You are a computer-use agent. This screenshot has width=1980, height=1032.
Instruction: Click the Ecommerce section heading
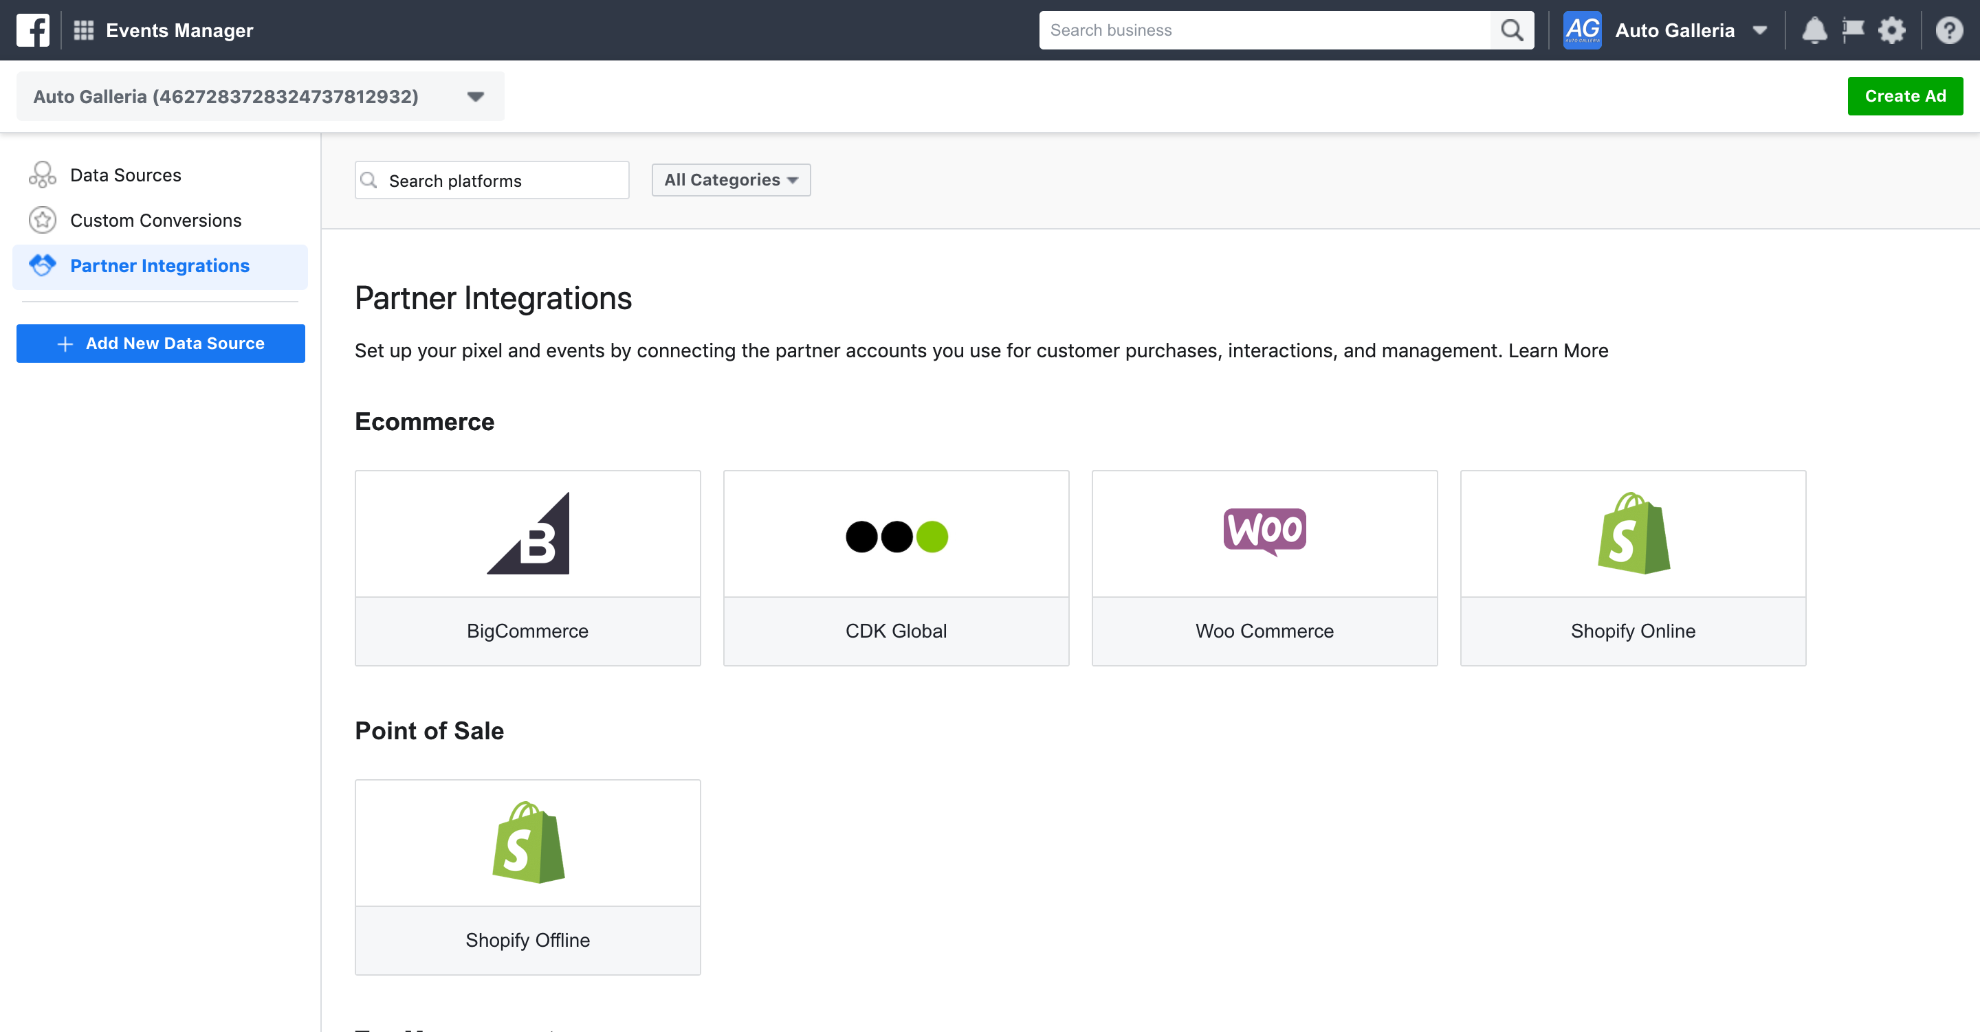[424, 421]
